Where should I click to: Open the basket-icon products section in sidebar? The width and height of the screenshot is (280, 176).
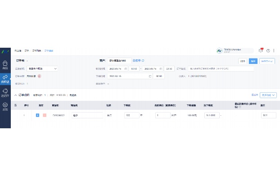click(5, 65)
